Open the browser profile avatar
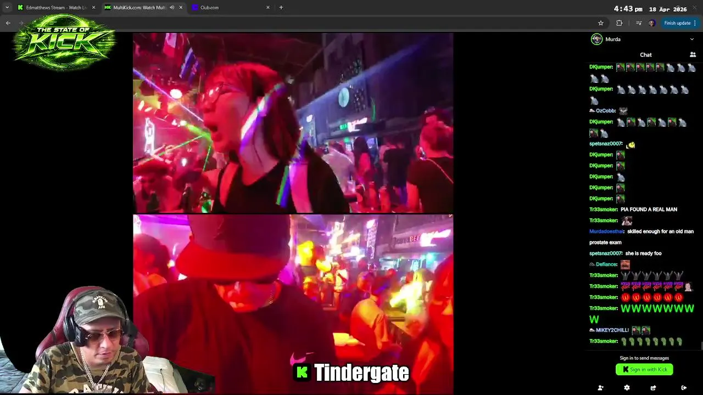The height and width of the screenshot is (395, 703). (x=652, y=23)
